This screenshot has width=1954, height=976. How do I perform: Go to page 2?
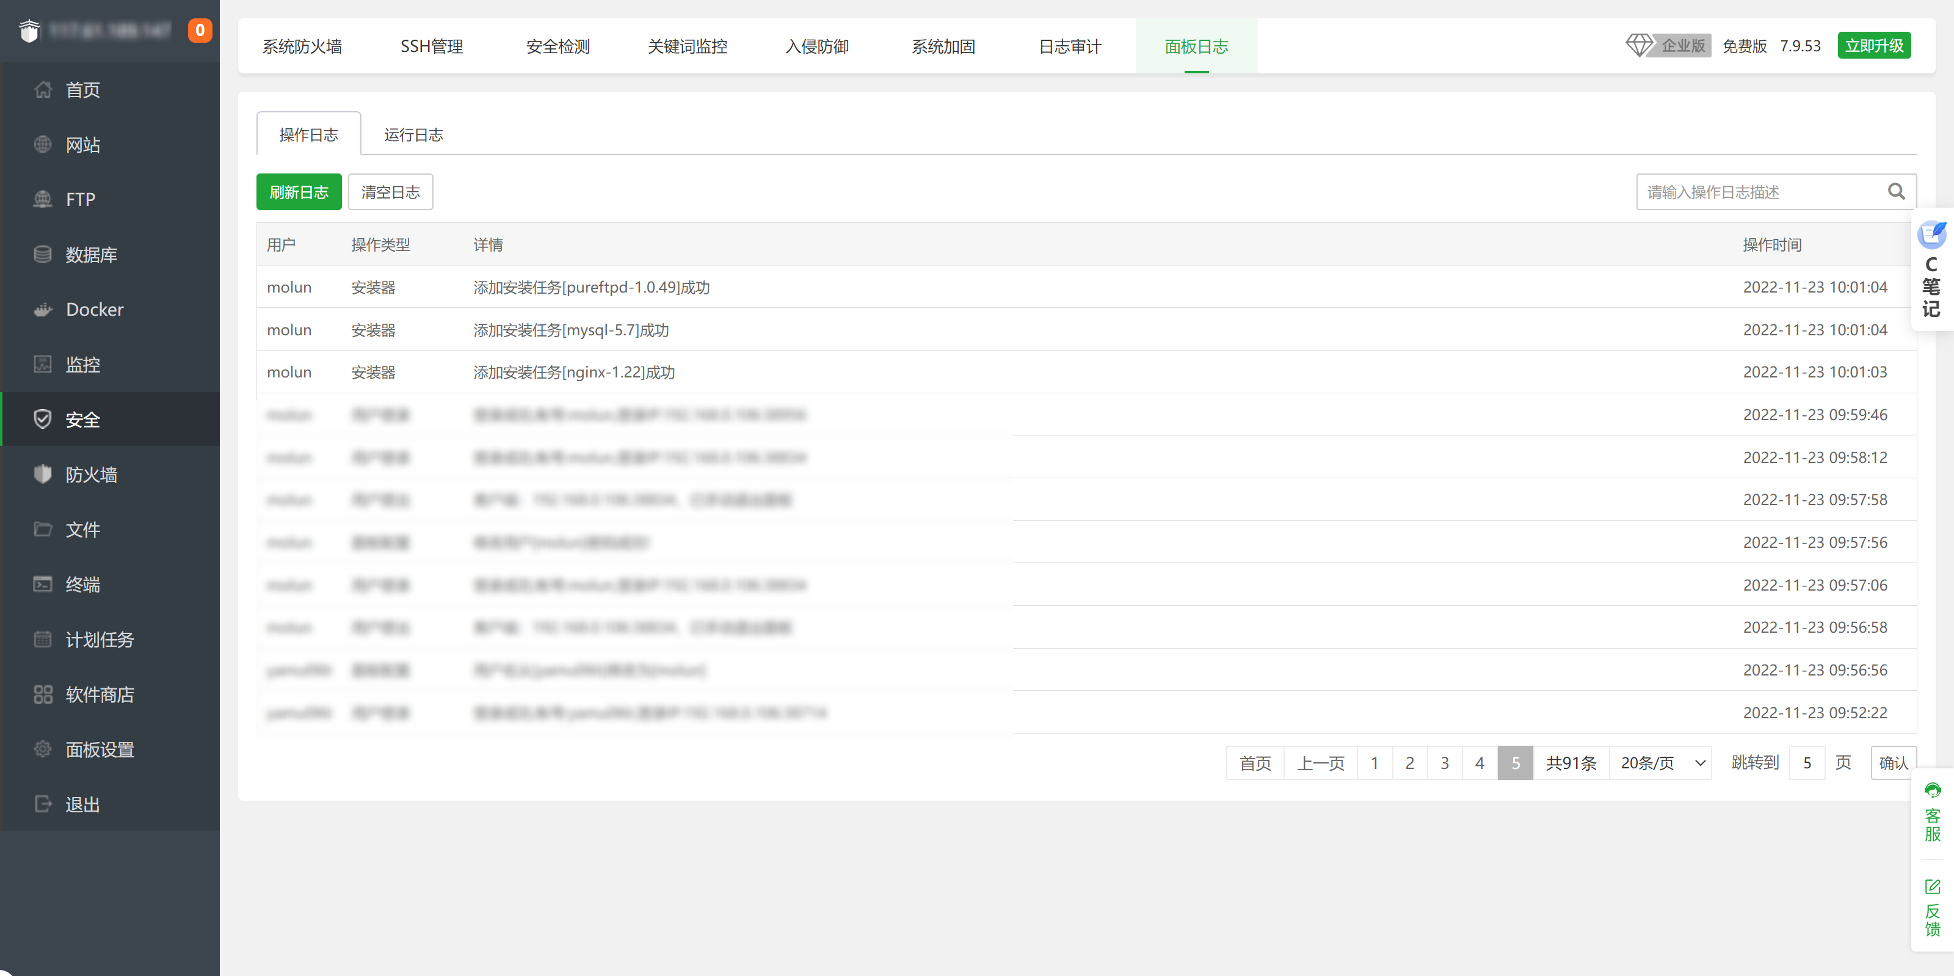tap(1409, 763)
